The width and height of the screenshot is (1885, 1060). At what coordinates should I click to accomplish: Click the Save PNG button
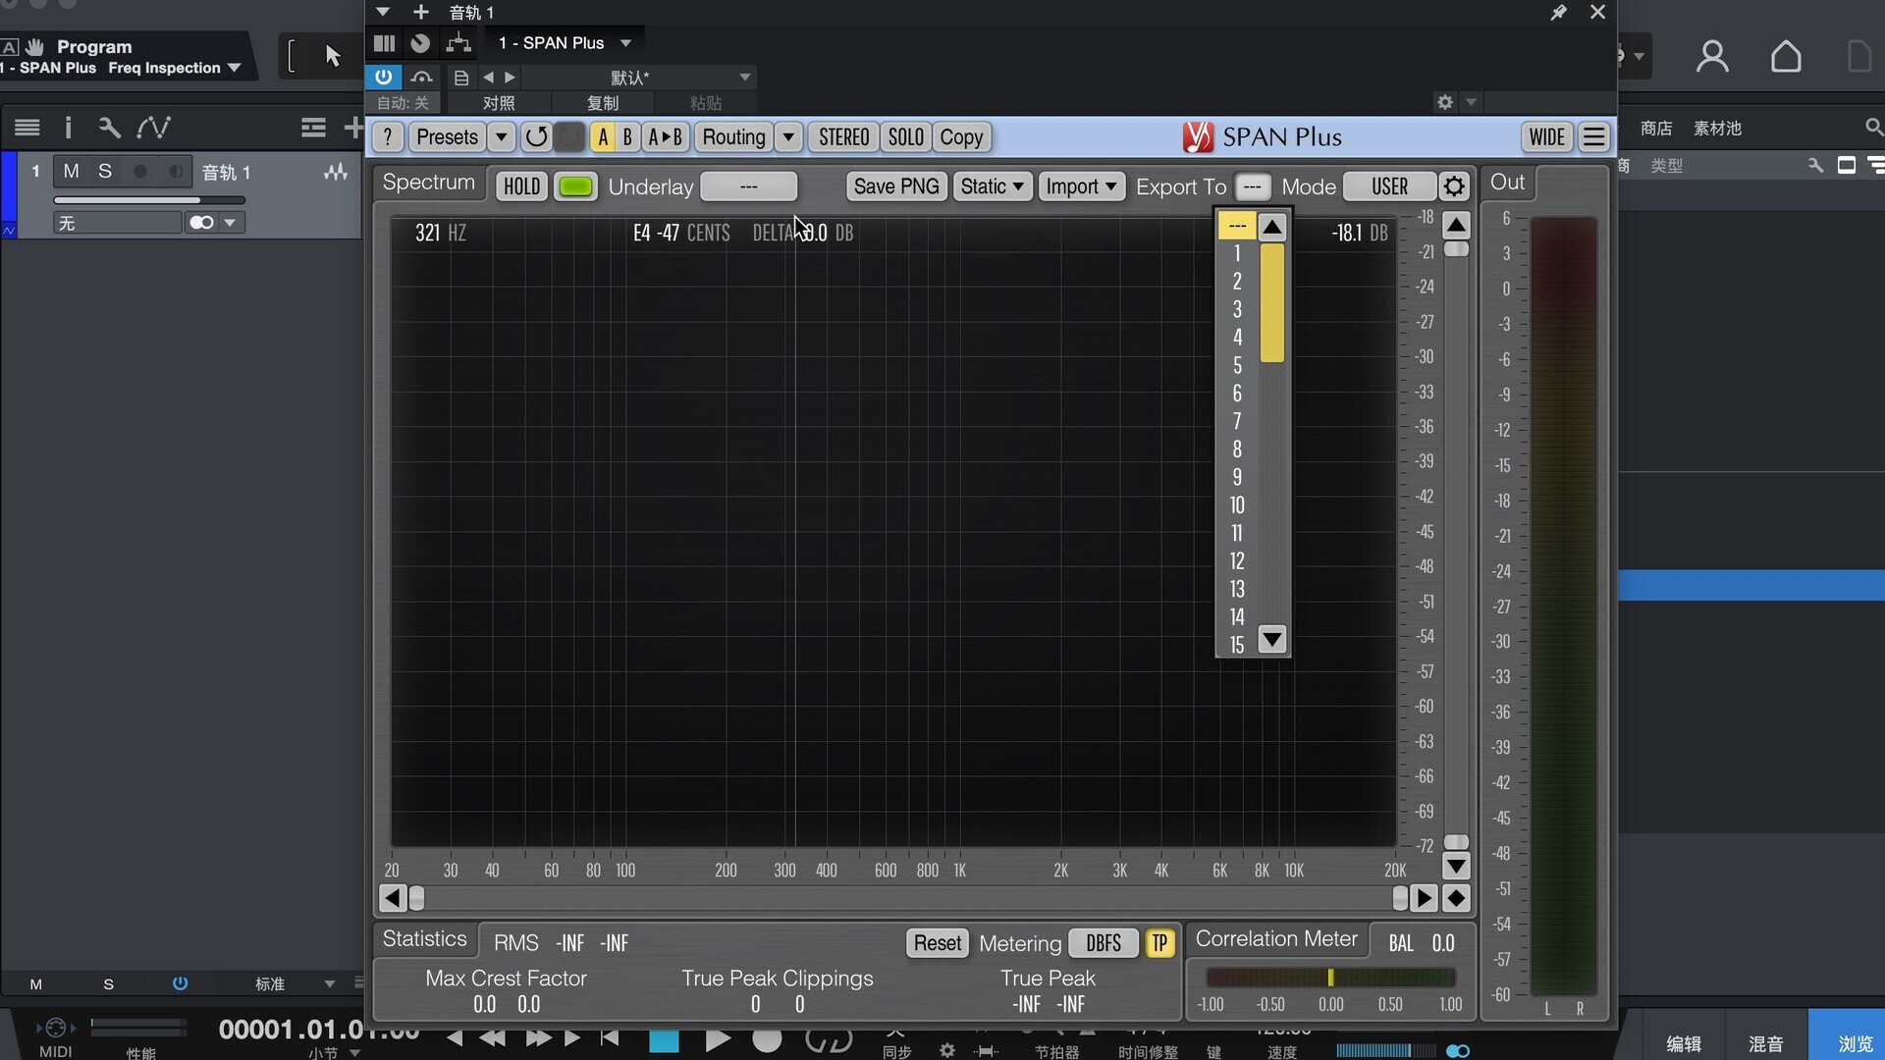click(x=895, y=186)
